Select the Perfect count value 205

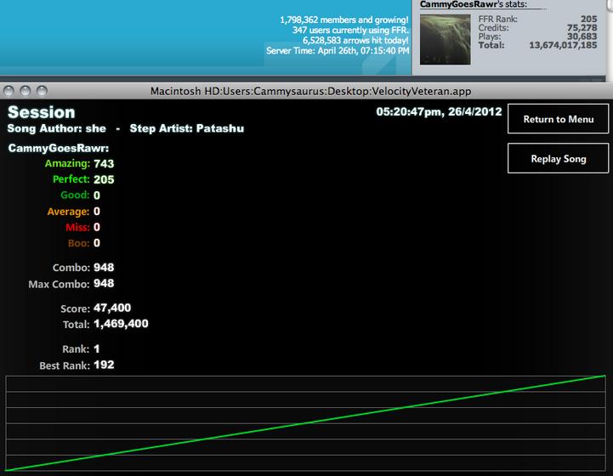[104, 179]
